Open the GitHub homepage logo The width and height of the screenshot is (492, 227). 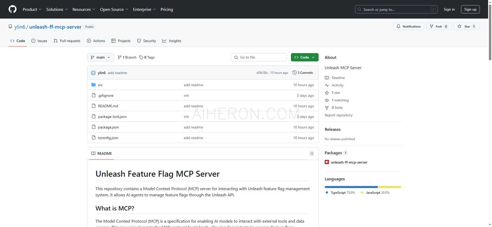(x=12, y=9)
